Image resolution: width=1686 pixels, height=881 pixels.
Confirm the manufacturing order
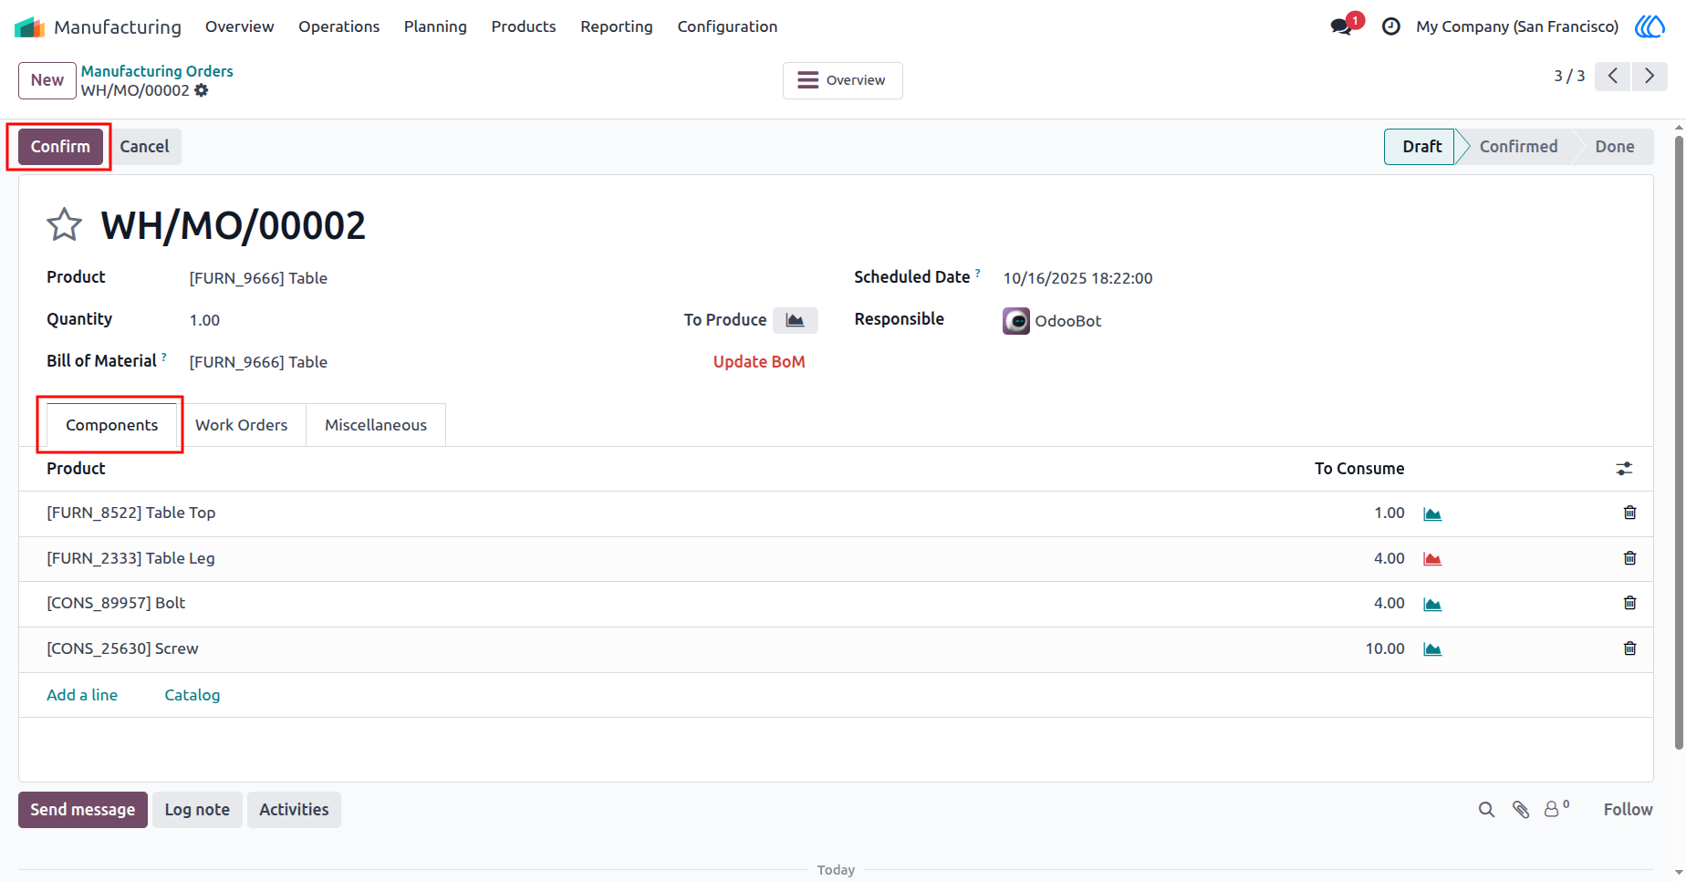60,147
